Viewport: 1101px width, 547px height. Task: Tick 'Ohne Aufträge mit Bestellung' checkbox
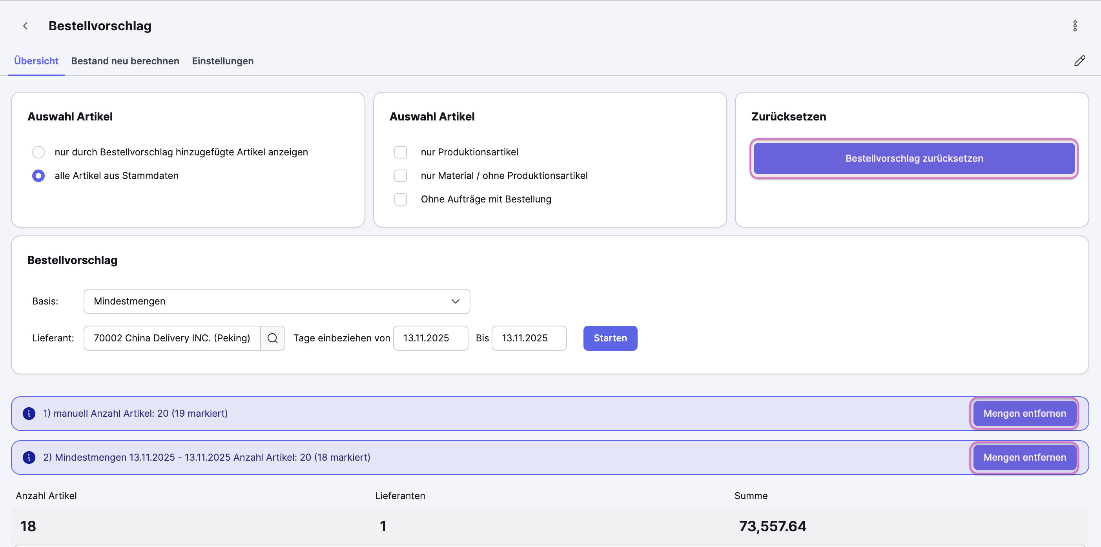(401, 199)
